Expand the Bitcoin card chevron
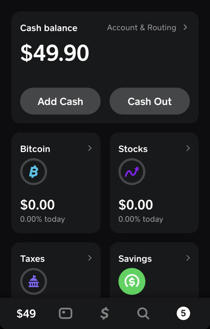Viewport: 210px width, 329px height. point(90,148)
